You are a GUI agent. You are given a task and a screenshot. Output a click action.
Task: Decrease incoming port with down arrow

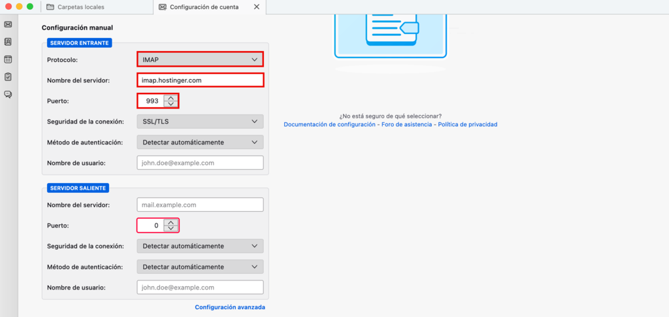(171, 104)
